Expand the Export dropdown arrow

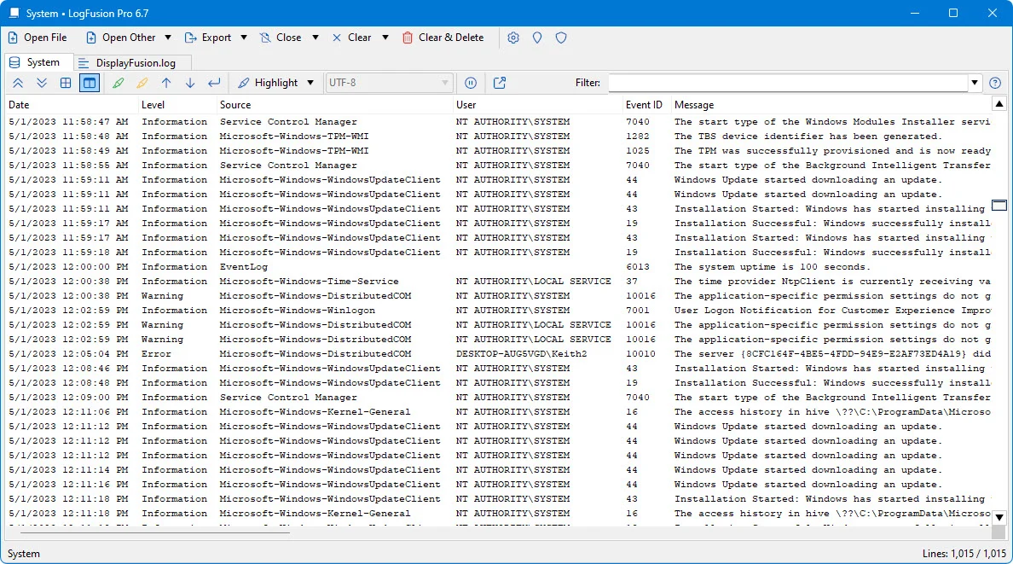(x=244, y=38)
